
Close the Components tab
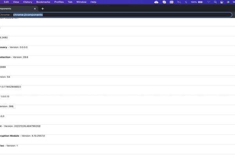click(35, 9)
